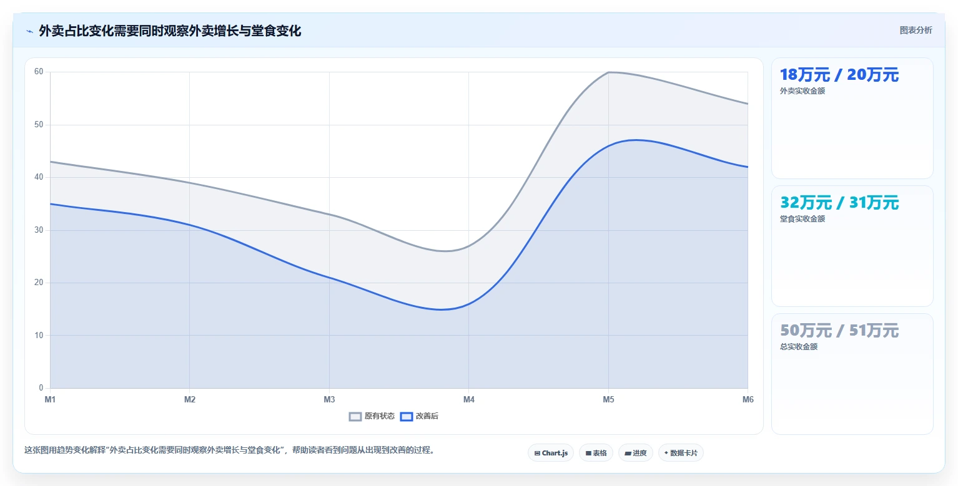Click the 图表分析 label in header

[916, 31]
